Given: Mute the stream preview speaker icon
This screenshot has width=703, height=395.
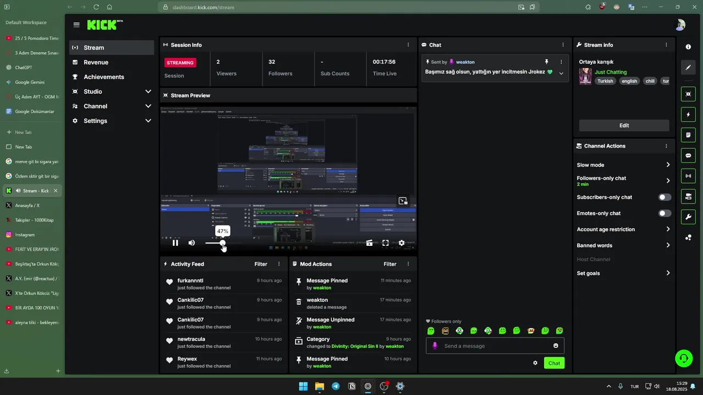Looking at the screenshot, I should 192,243.
